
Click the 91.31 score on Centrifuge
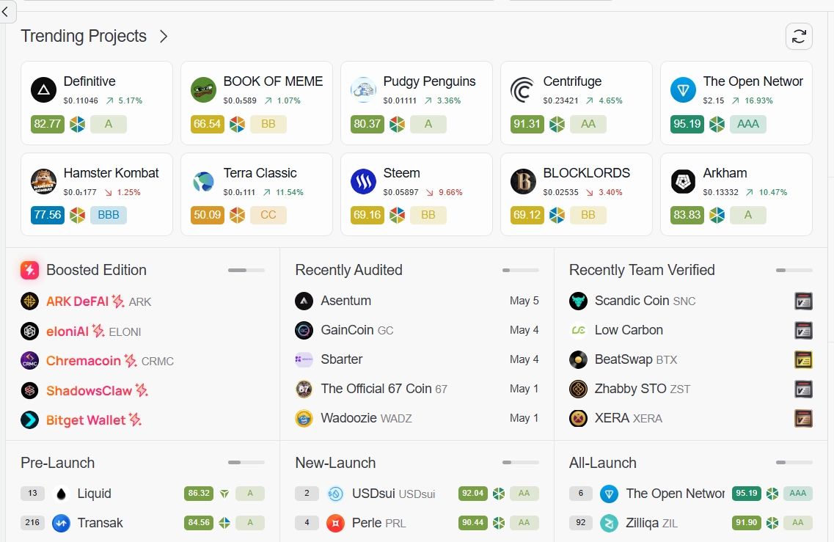527,124
